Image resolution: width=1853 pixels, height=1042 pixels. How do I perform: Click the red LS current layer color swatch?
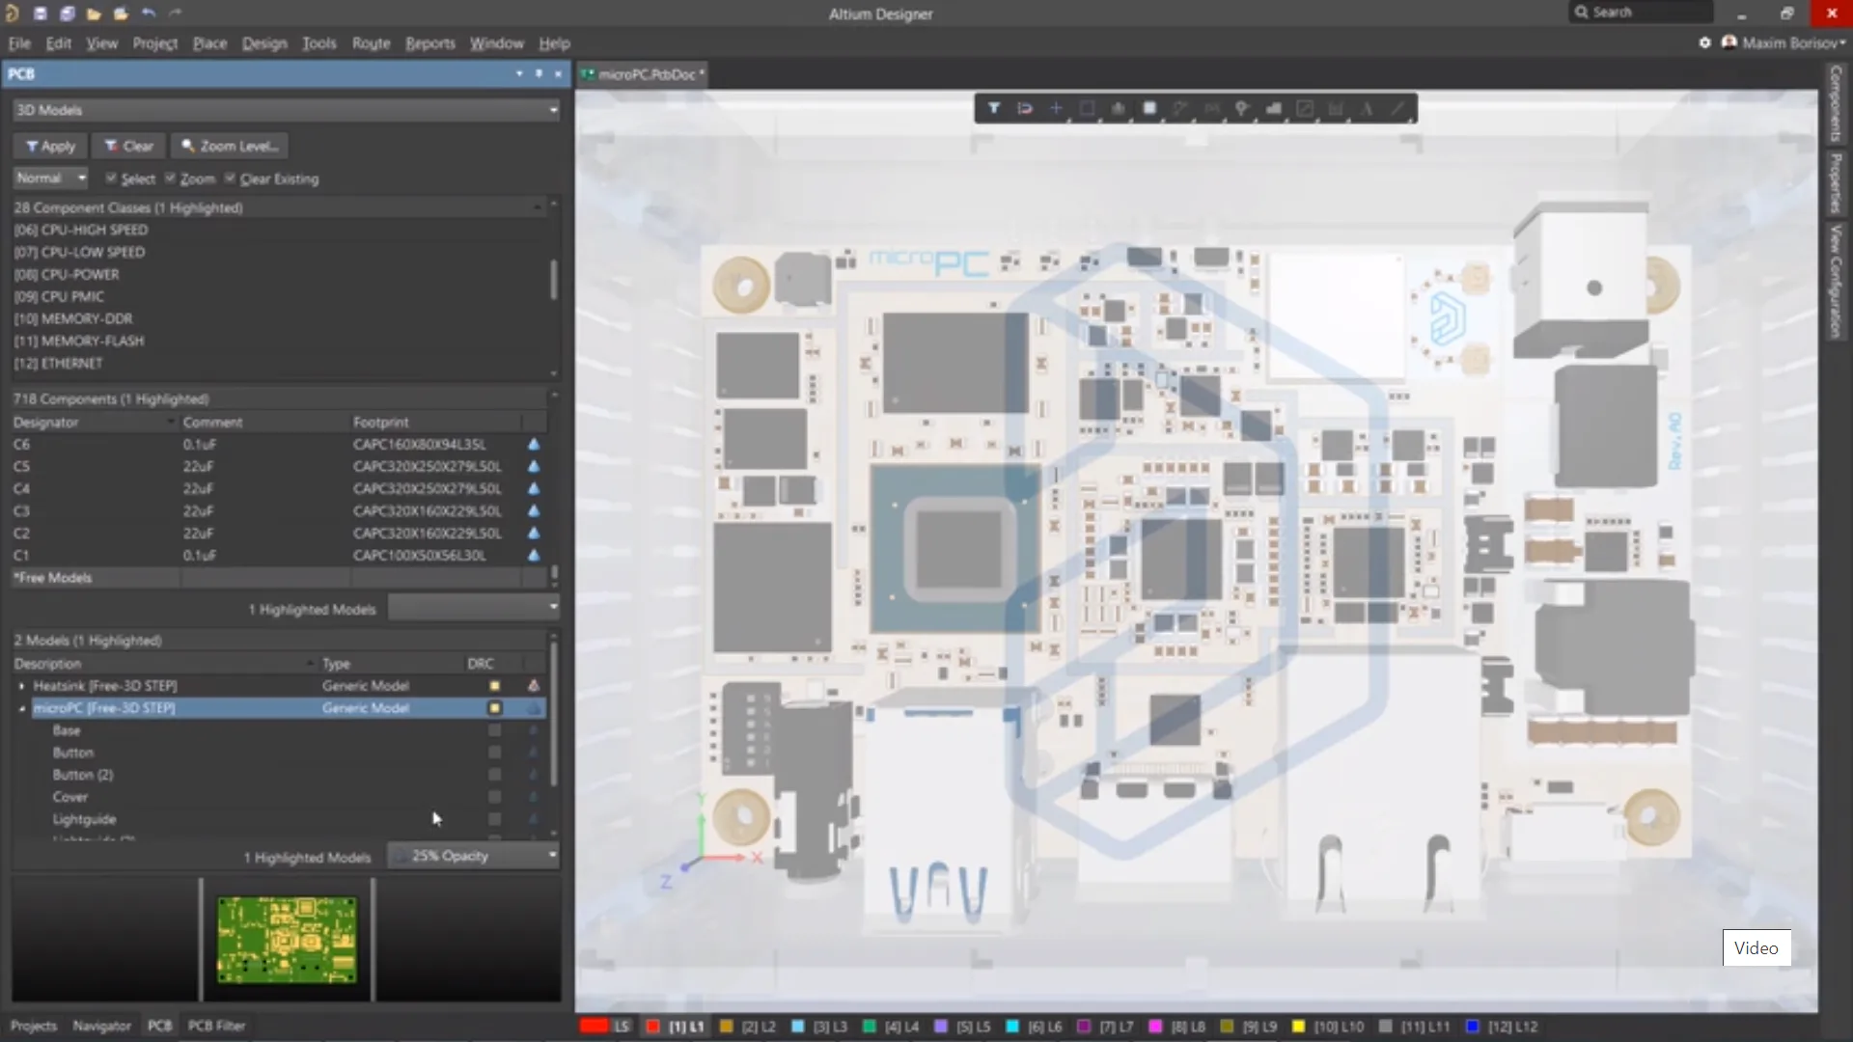click(x=595, y=1027)
